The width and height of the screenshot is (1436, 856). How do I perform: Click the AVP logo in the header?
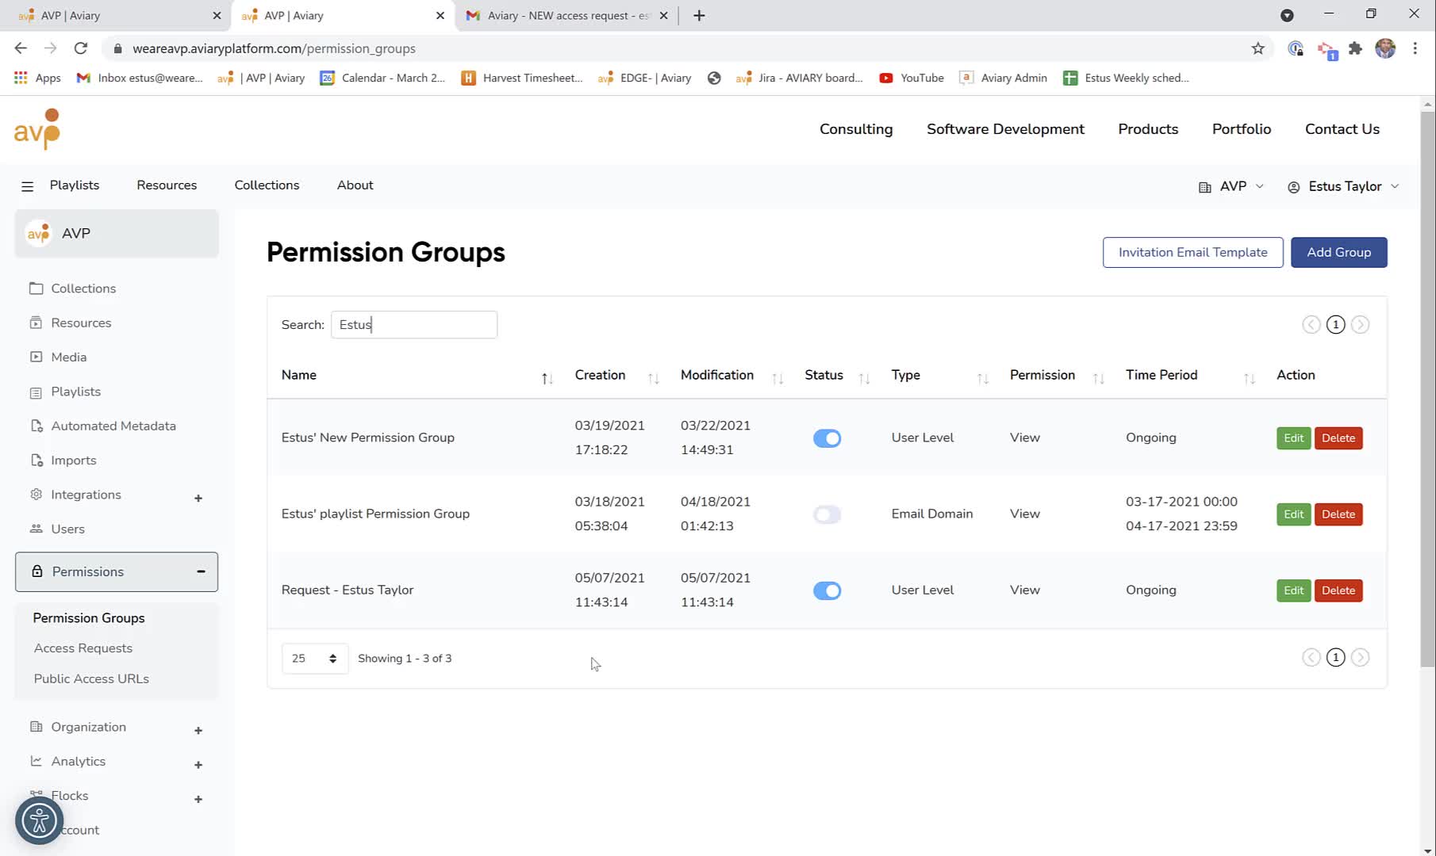click(37, 128)
